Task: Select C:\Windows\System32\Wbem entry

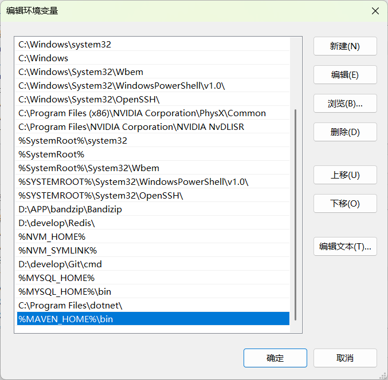Action: pos(153,72)
